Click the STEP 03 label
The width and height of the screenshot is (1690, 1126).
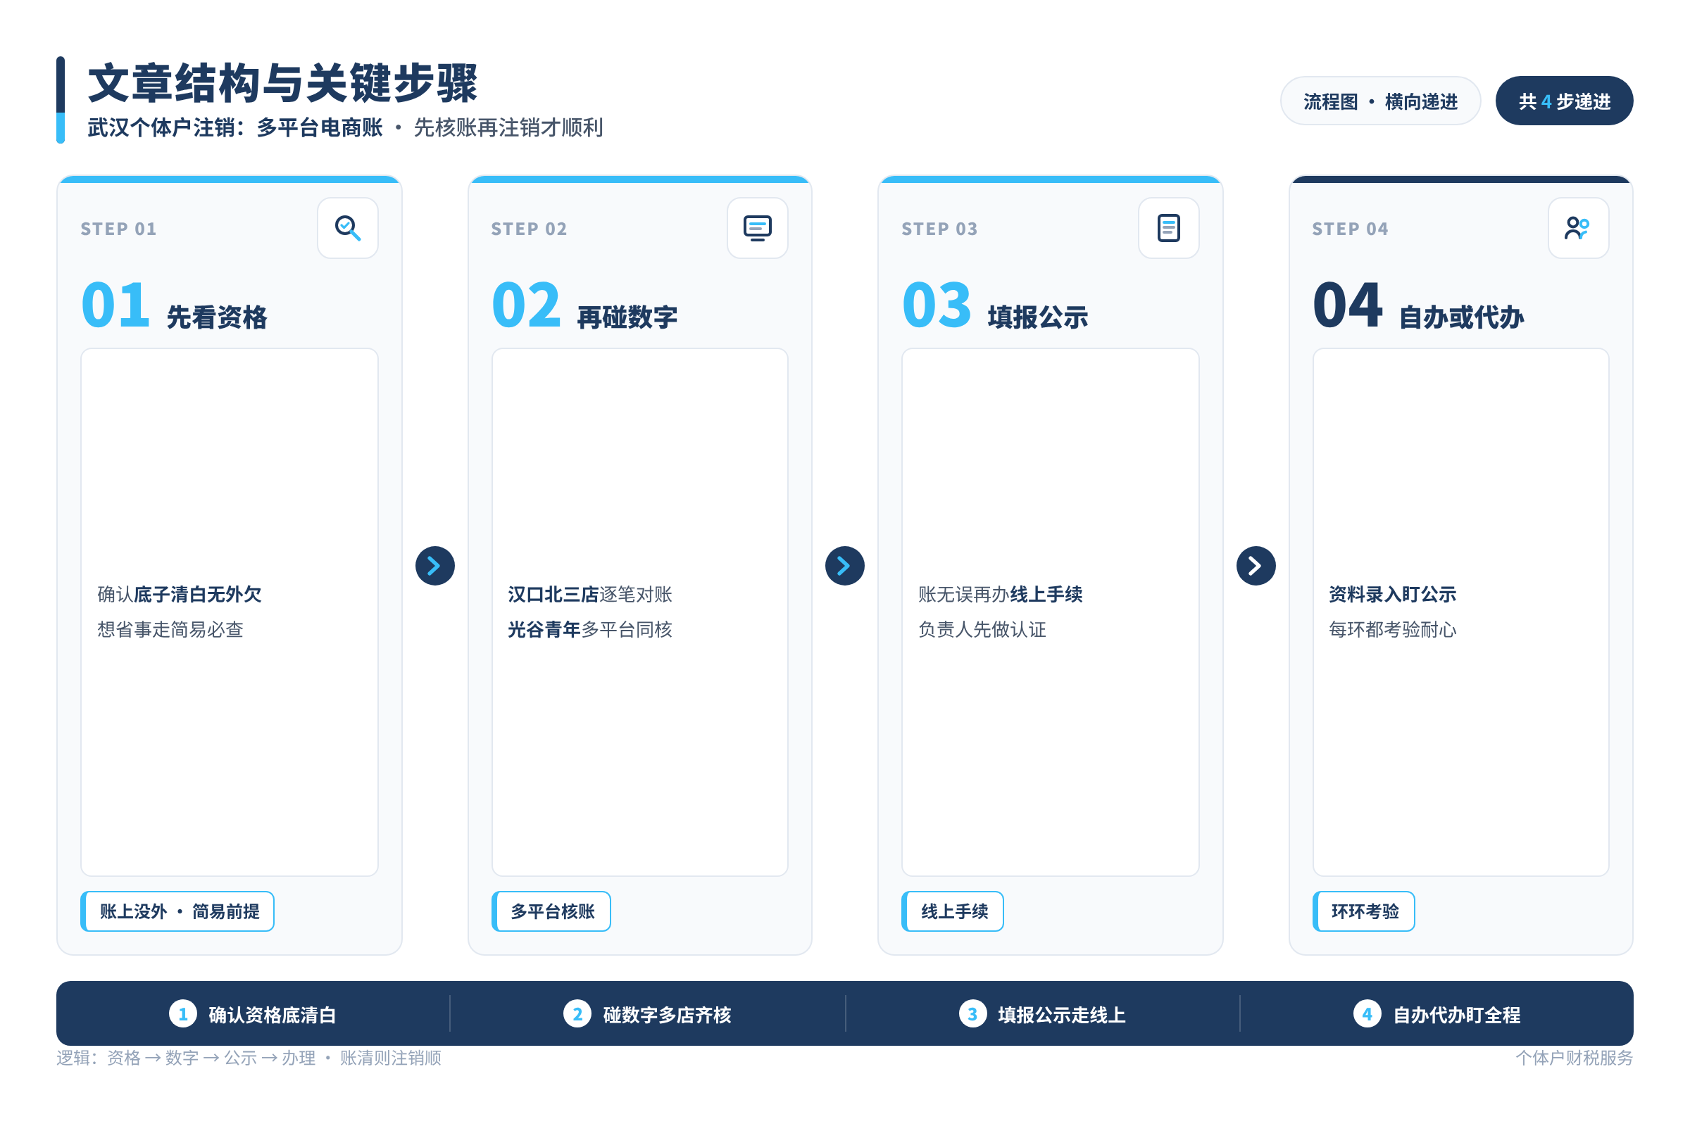pos(940,229)
